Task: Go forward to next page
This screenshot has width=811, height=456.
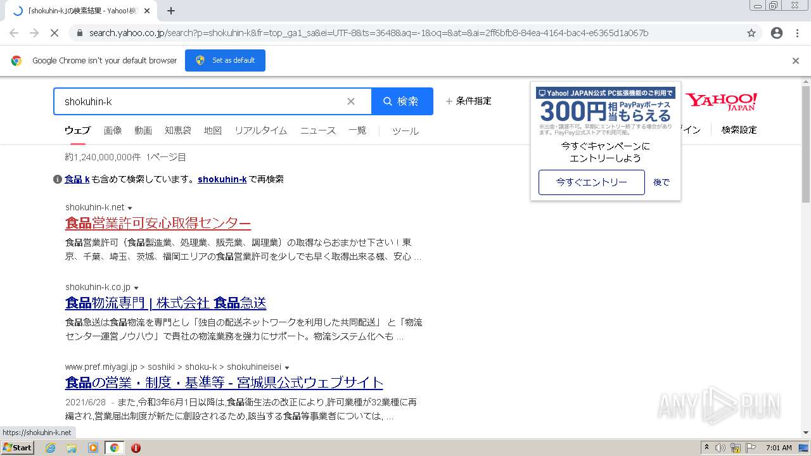Action: [34, 33]
